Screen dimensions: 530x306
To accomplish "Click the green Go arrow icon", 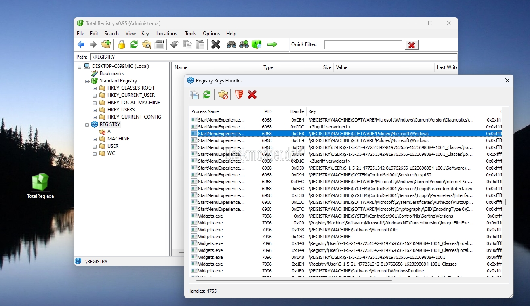I will (x=272, y=44).
